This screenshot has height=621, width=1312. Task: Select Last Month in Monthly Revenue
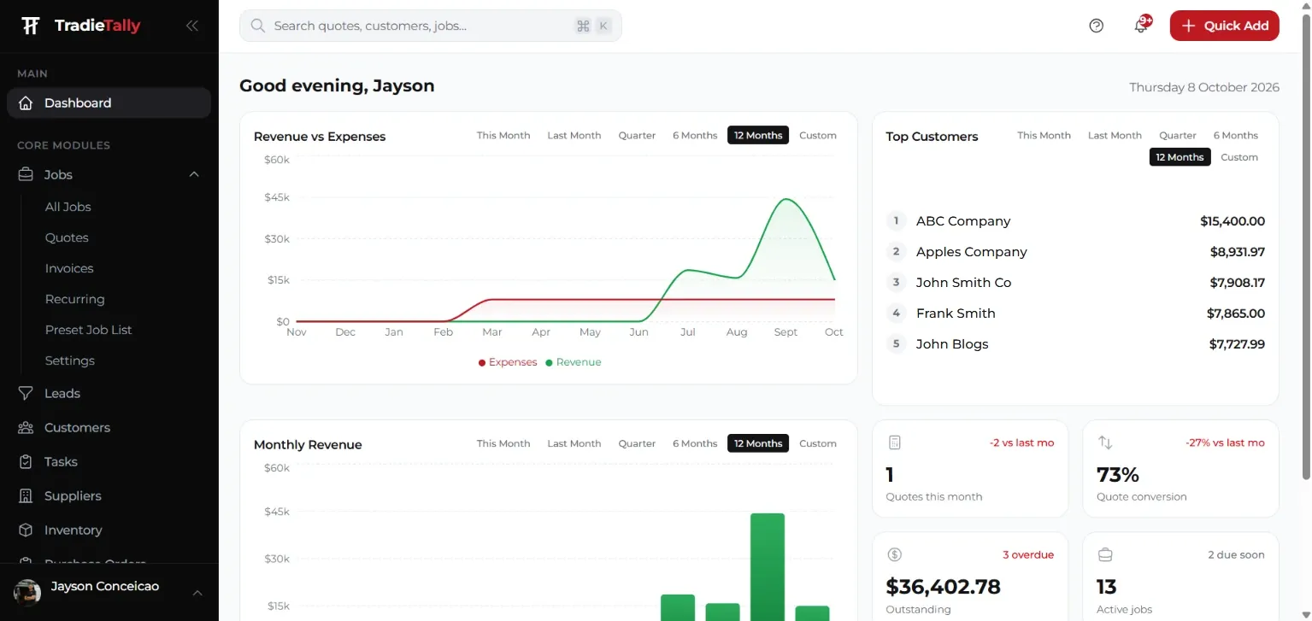pyautogui.click(x=574, y=443)
